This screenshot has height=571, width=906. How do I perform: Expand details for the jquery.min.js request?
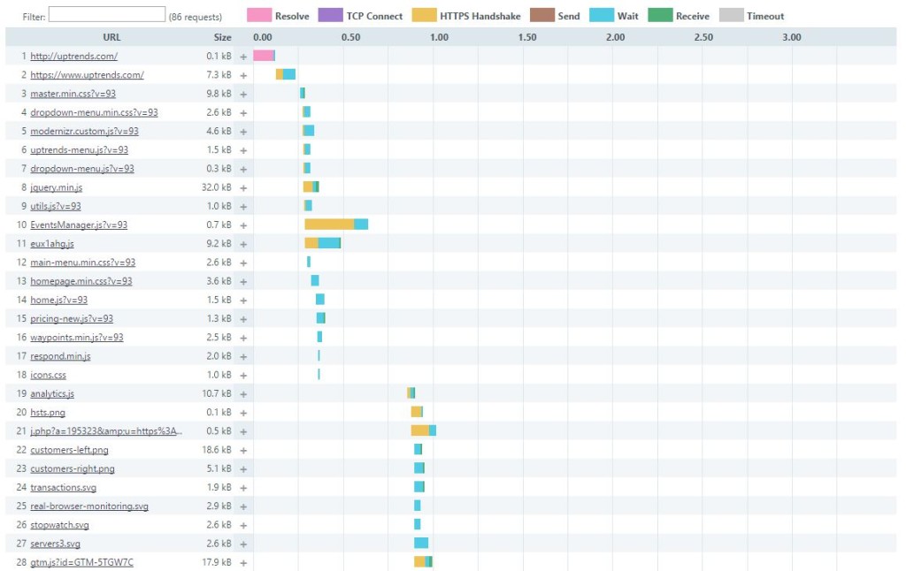coord(244,187)
